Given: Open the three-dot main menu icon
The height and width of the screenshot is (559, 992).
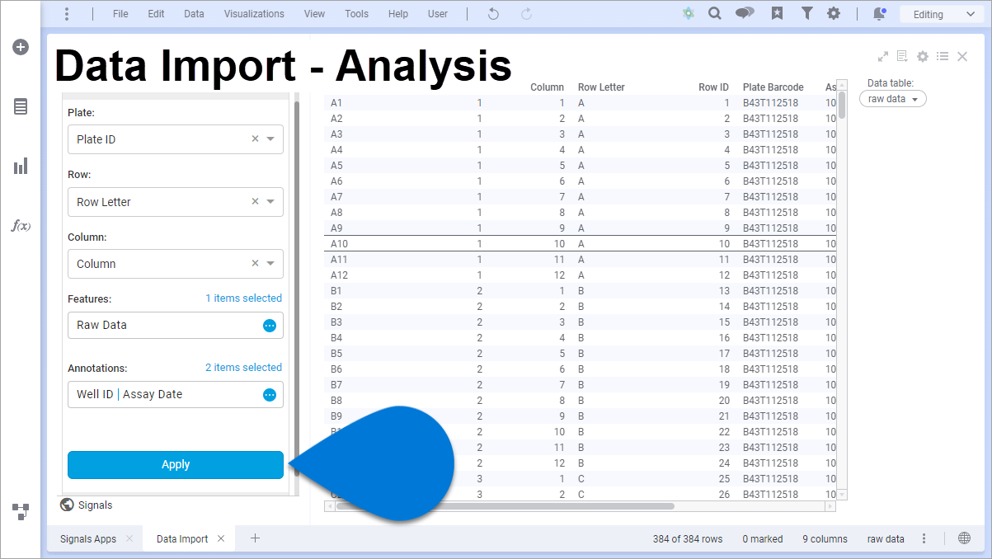Looking at the screenshot, I should 67,14.
